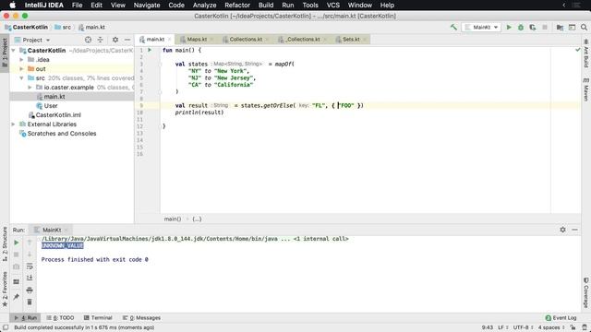Open the Refactor menu

tap(237, 6)
